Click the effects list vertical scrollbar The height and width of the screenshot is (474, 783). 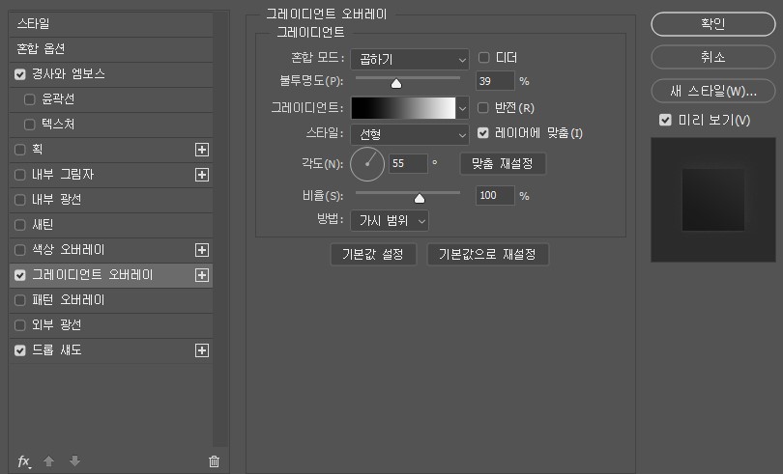[220, 230]
